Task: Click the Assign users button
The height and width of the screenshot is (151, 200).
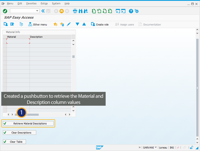Action: pyautogui.click(x=125, y=24)
